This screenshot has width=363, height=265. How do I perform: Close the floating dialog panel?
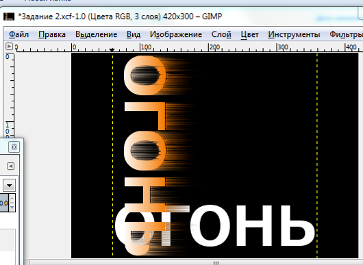[x=14, y=147]
